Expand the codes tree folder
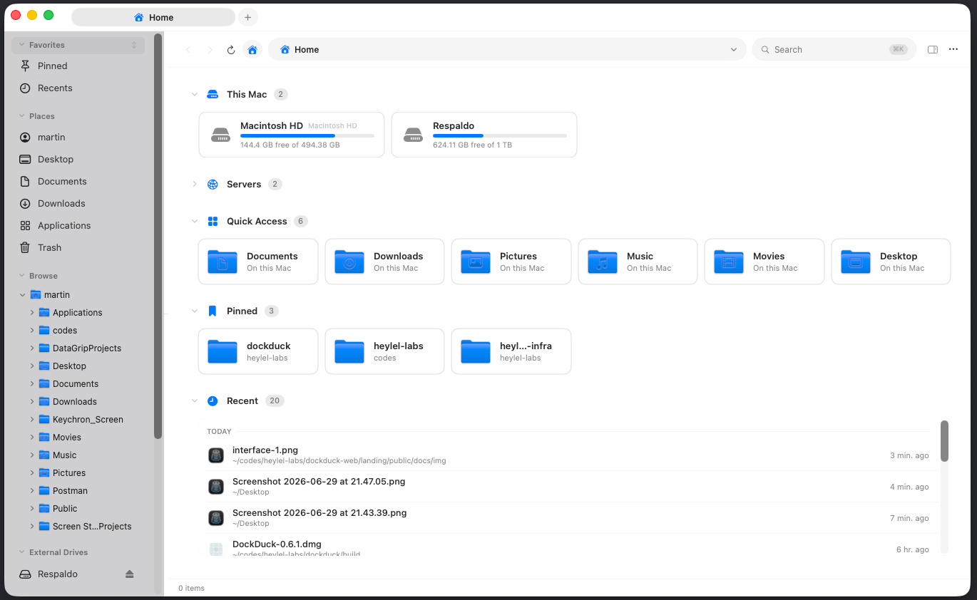 pyautogui.click(x=32, y=330)
